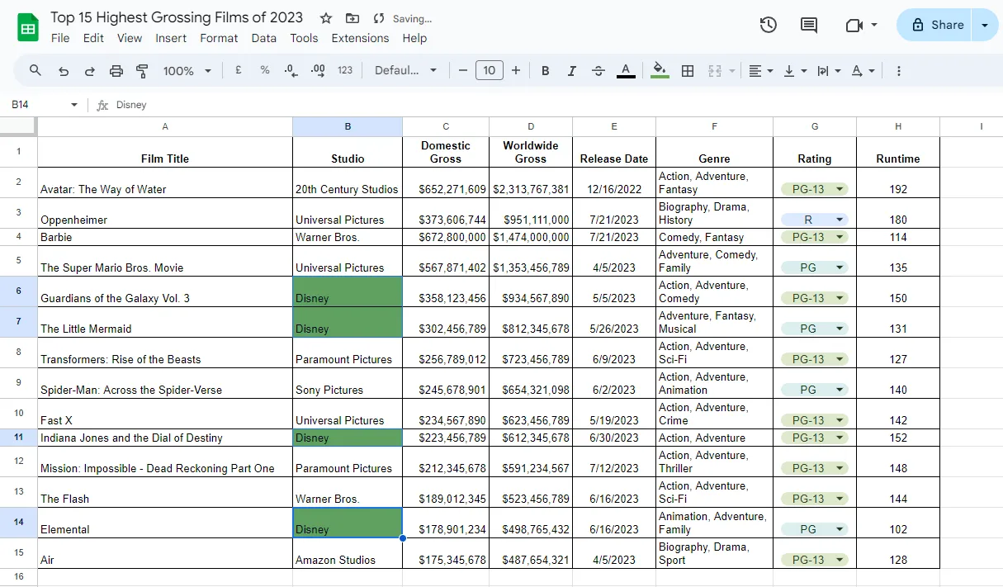
Task: Click the print icon
Action: [x=116, y=71]
